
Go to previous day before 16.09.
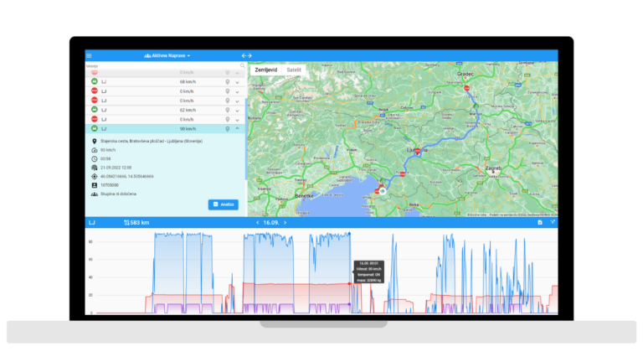[x=257, y=223]
